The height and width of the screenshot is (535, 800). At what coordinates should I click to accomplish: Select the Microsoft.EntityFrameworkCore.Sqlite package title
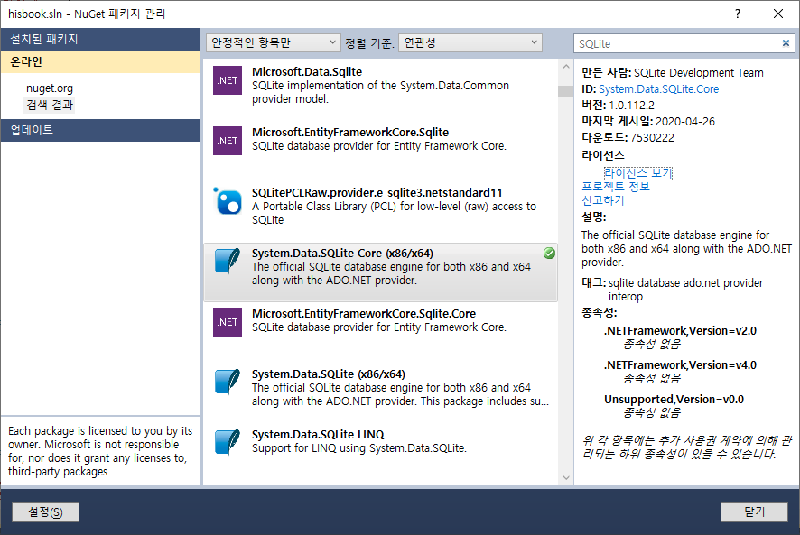350,132
